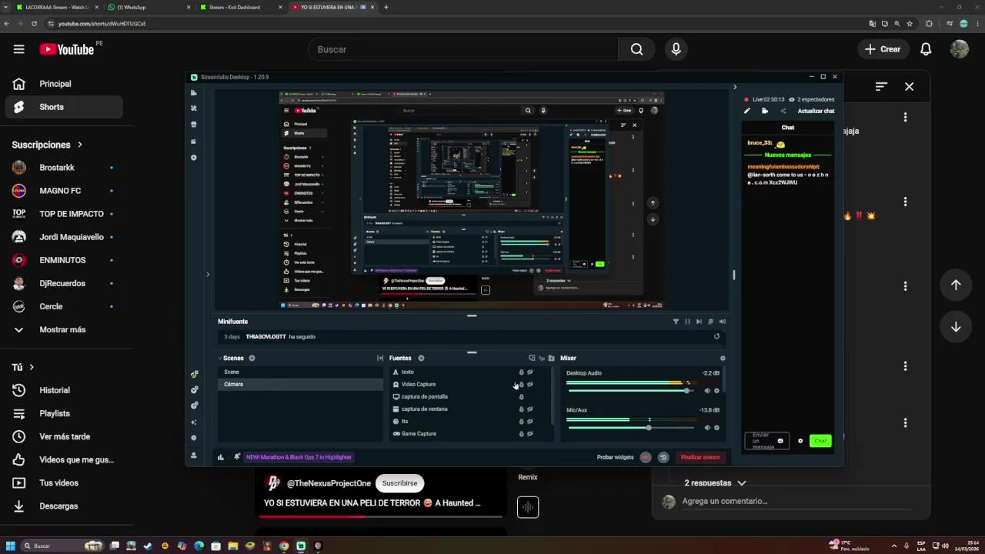Click the Minifuente filter funnel icon
The image size is (985, 554).
(676, 322)
